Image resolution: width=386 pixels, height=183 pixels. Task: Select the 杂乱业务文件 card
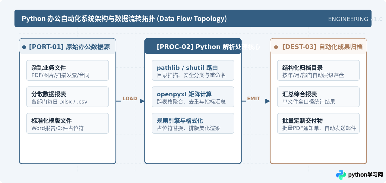point(68,70)
